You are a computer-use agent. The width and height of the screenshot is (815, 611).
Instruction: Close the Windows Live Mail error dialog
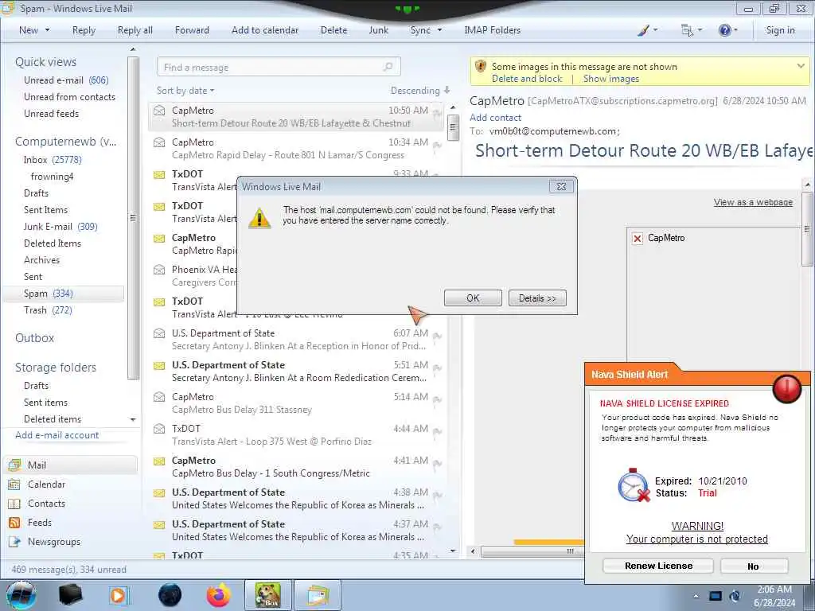pos(561,186)
